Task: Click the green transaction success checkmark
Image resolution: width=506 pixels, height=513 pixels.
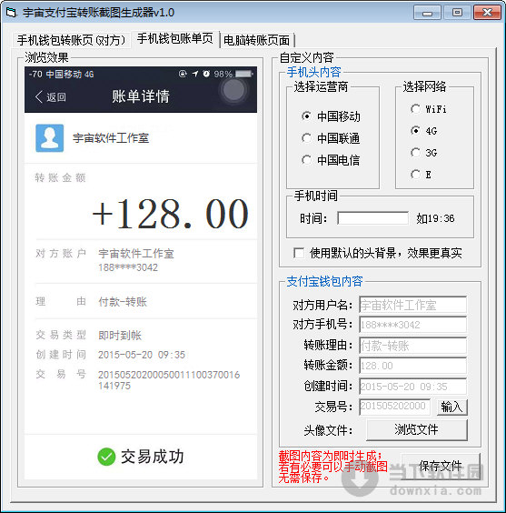Action: [x=106, y=457]
